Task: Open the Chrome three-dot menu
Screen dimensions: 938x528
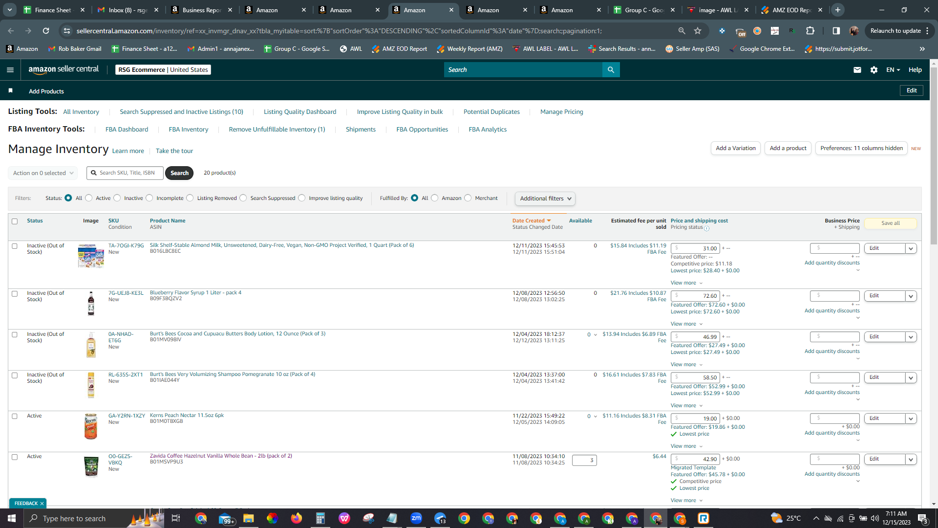Action: tap(927, 31)
